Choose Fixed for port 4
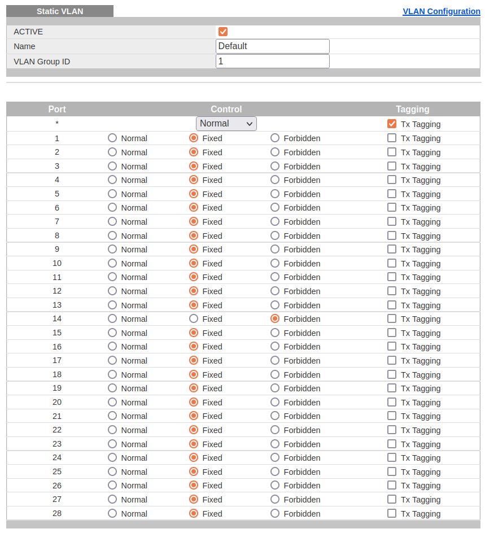Screen dimensions: 485x533 pos(194,180)
